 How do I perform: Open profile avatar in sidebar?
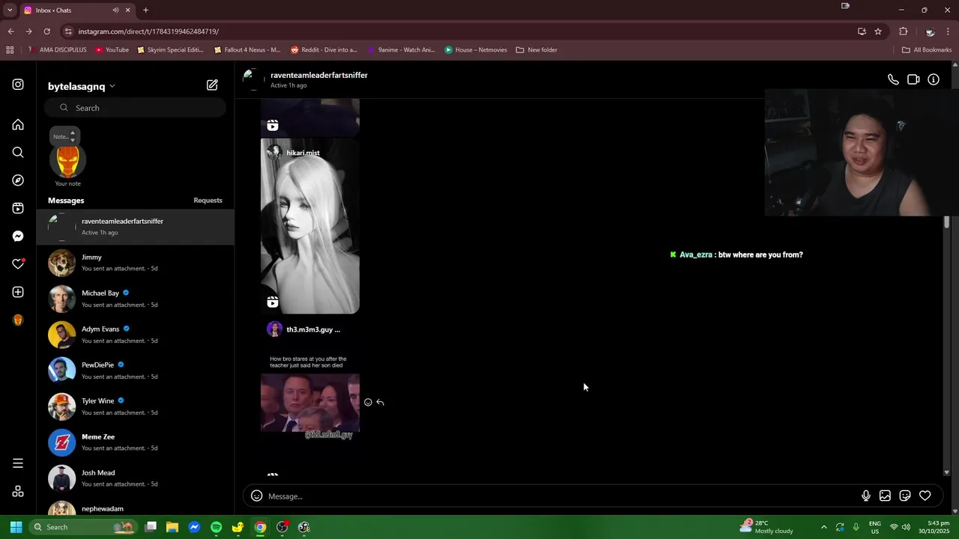[18, 320]
